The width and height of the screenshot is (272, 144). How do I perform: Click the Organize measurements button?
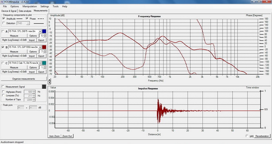tap(23, 79)
